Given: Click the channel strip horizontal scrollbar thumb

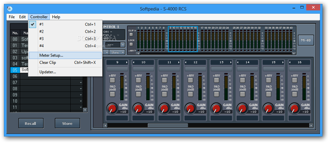Looking at the screenshot, I should (x=168, y=125).
